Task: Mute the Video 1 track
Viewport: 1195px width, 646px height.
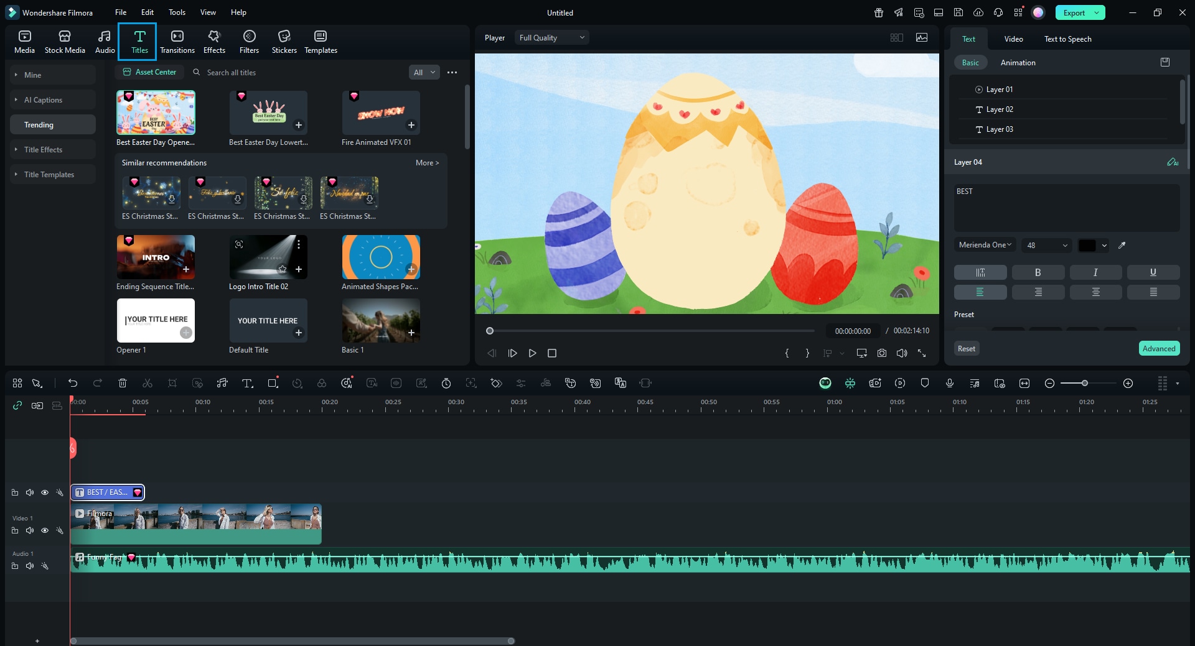Action: tap(30, 530)
